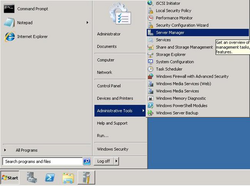Click the Windows PowerShell Modules icon
The image size is (250, 186).
150,106
